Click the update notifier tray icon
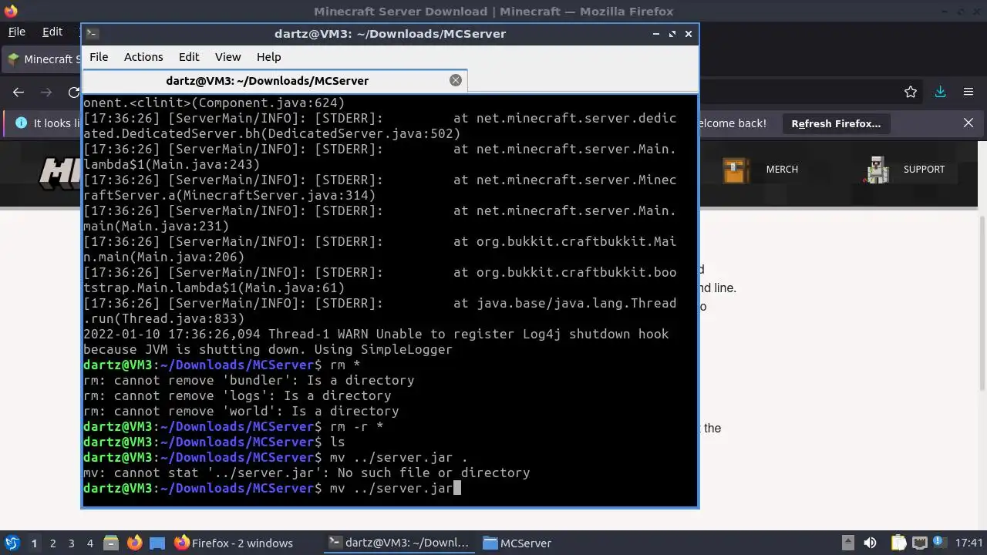This screenshot has height=555, width=987. click(941, 543)
